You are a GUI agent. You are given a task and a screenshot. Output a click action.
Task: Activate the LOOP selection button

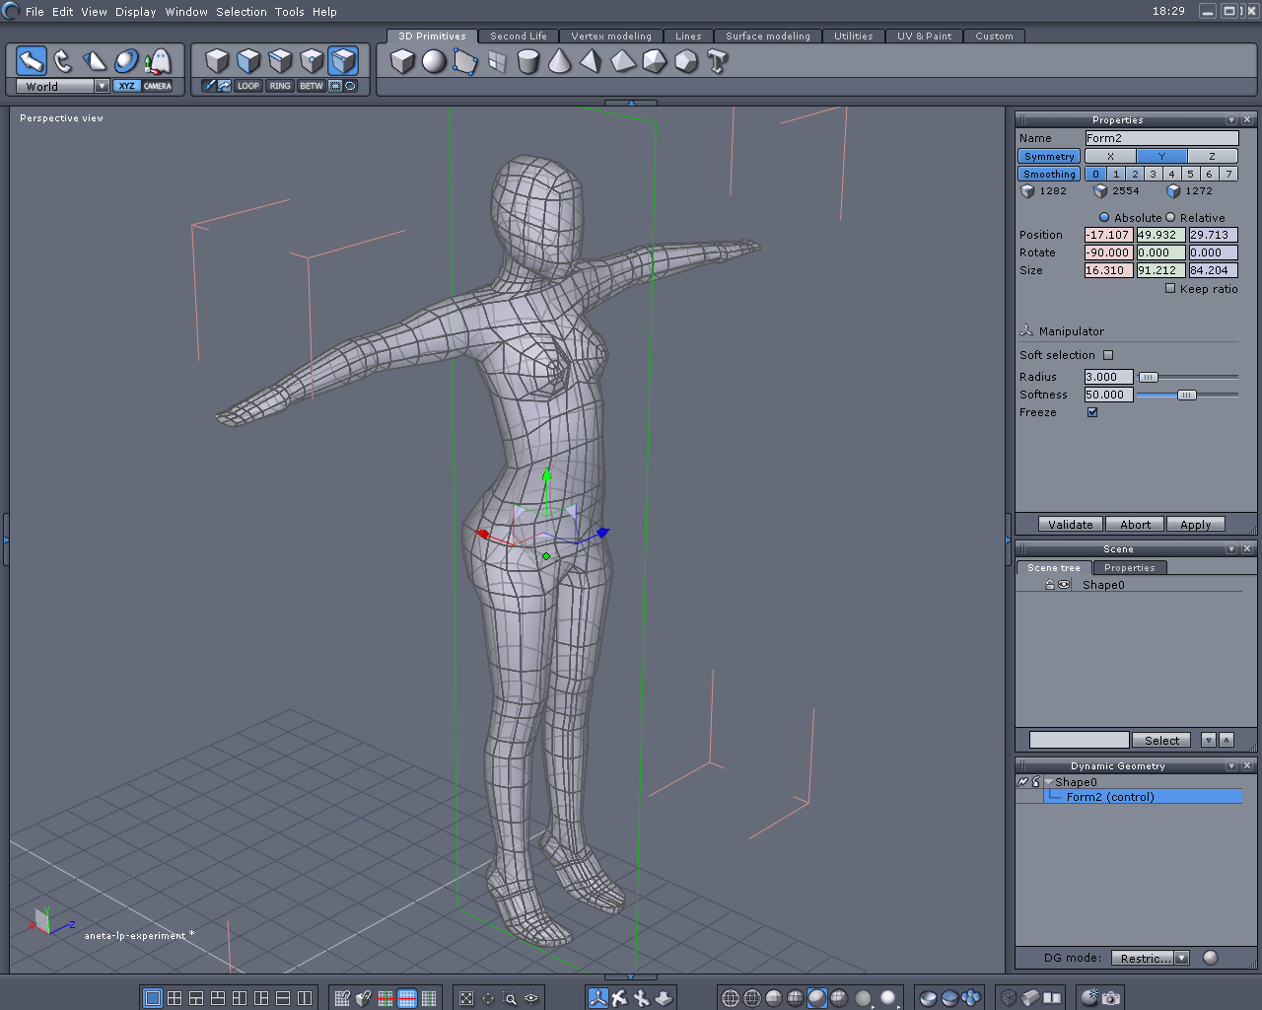click(x=247, y=86)
